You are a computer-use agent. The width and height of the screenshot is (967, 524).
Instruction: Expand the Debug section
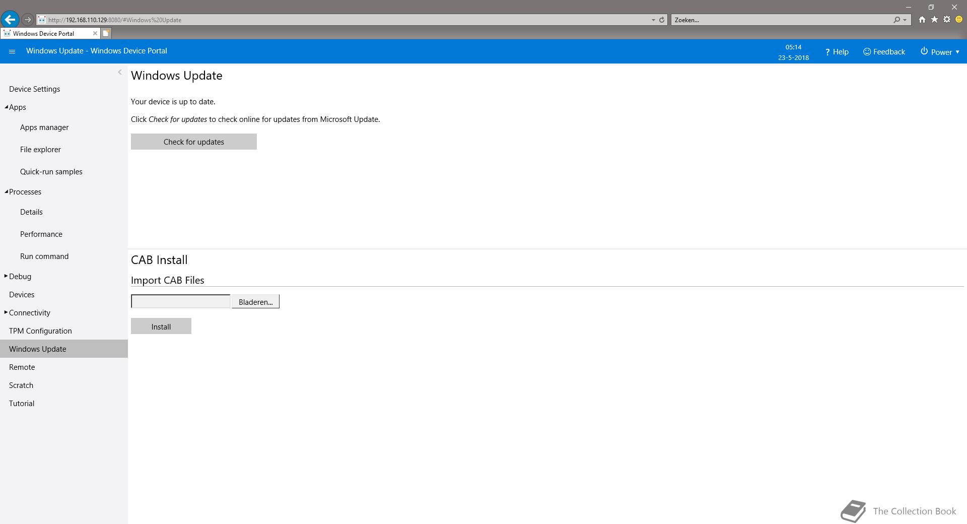pyautogui.click(x=6, y=276)
